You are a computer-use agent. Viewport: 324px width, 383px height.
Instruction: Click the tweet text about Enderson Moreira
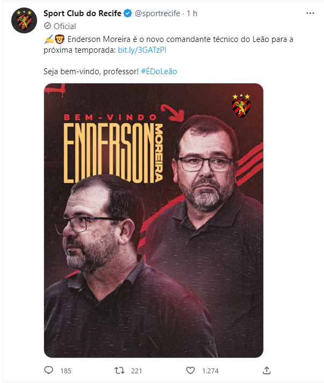click(168, 45)
